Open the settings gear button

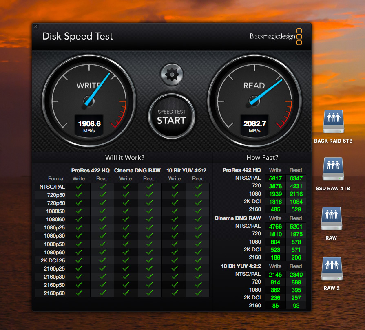pyautogui.click(x=172, y=75)
